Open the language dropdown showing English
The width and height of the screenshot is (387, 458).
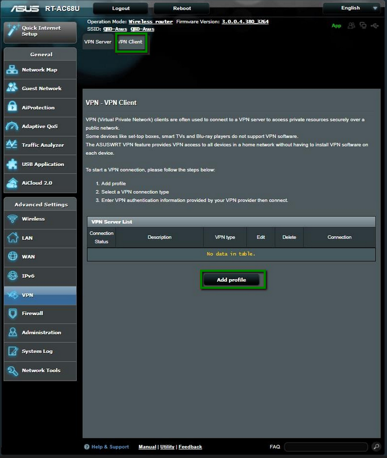[351, 8]
